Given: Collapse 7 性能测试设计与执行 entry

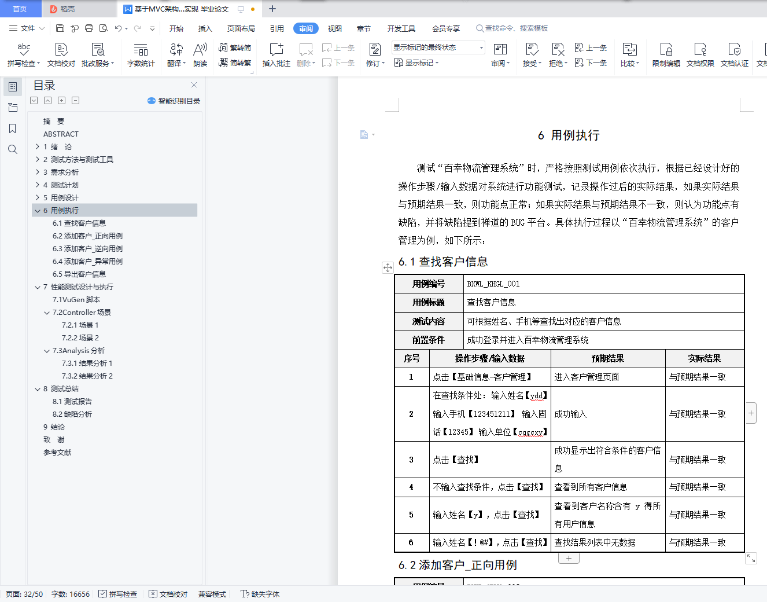Looking at the screenshot, I should pyautogui.click(x=38, y=287).
